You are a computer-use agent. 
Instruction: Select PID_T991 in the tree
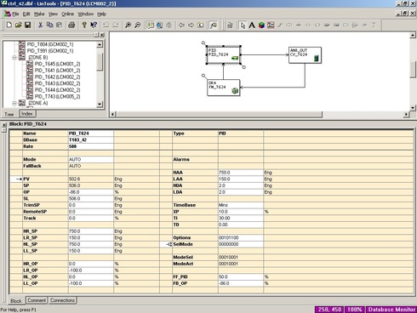click(x=50, y=51)
